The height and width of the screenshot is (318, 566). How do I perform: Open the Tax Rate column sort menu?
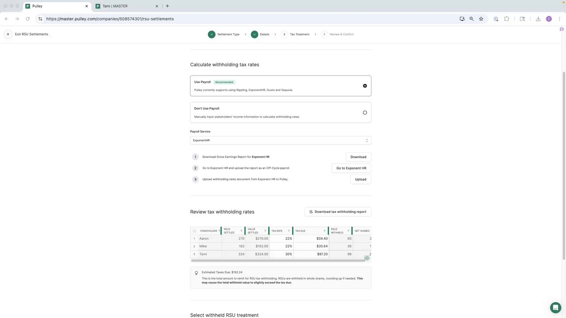pyautogui.click(x=289, y=231)
